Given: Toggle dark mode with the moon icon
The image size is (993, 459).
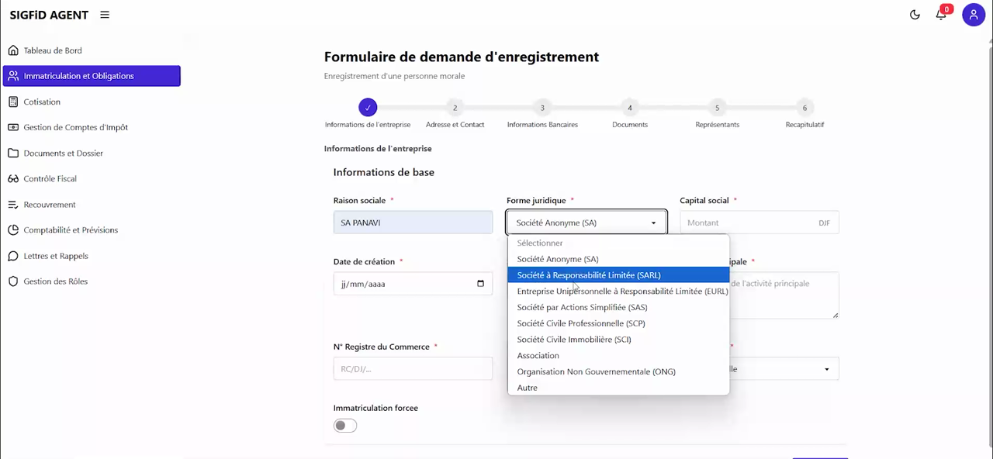Looking at the screenshot, I should [914, 14].
